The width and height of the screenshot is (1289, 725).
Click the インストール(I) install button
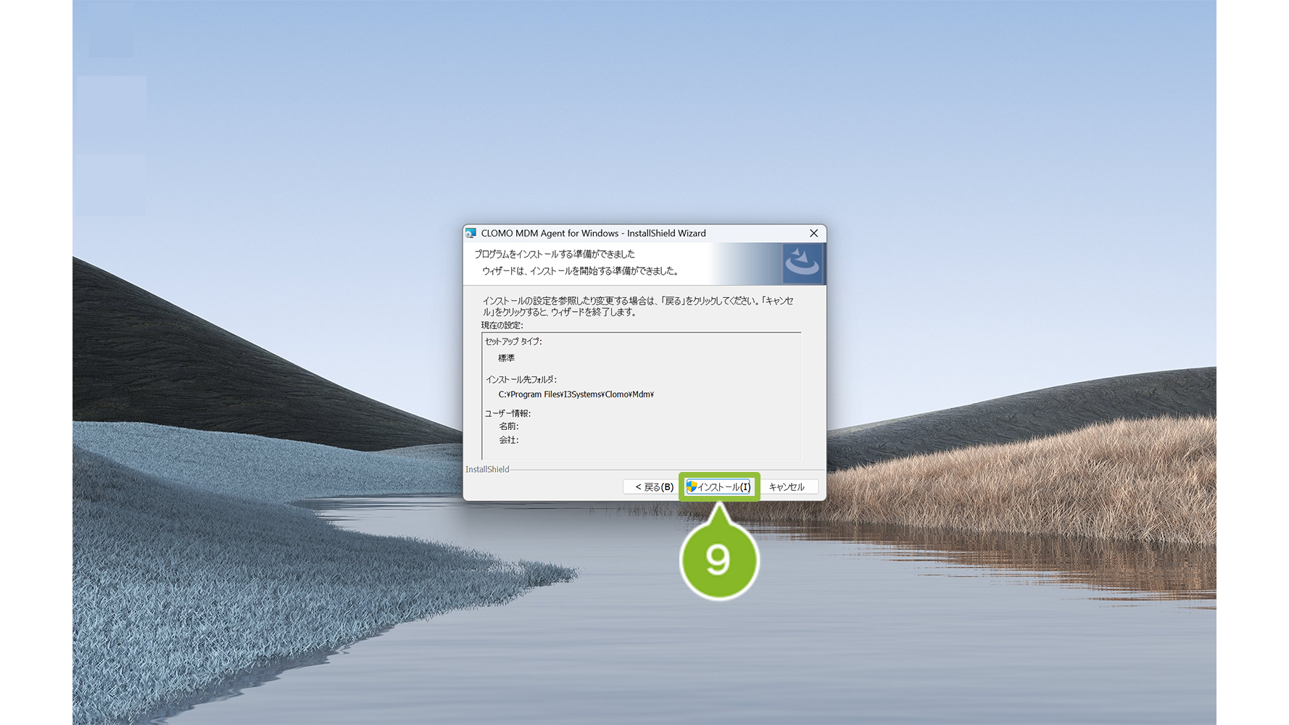pos(719,486)
